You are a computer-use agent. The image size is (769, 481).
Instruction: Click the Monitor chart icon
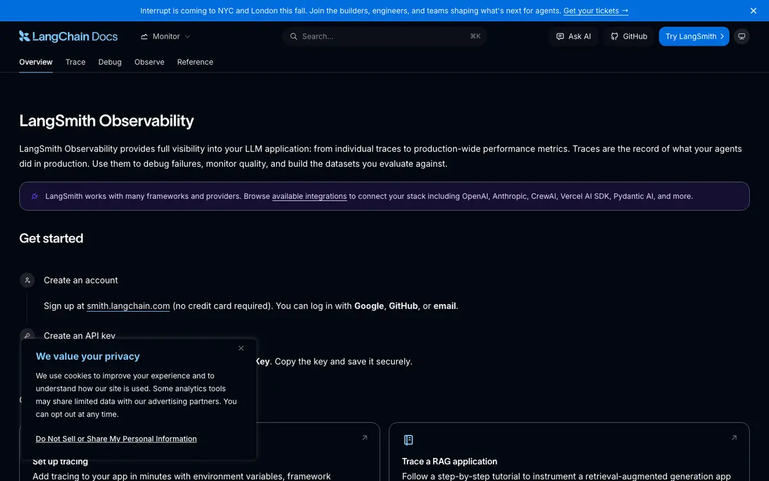144,37
